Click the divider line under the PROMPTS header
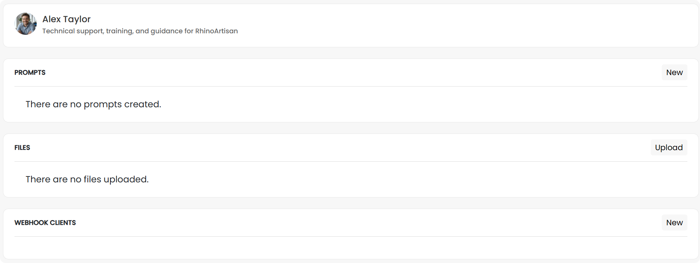Viewport: 700px width, 263px height. click(351, 86)
